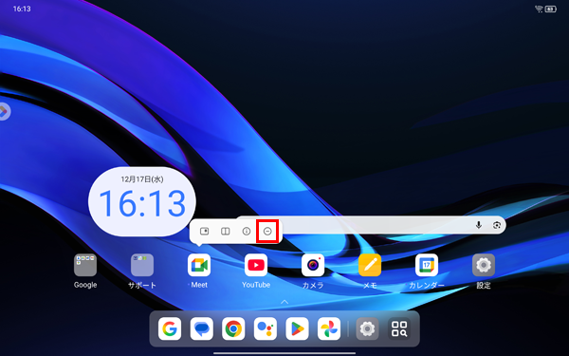Viewport: 569px width, 356px height.
Task: Open the メモ app
Action: click(x=370, y=265)
